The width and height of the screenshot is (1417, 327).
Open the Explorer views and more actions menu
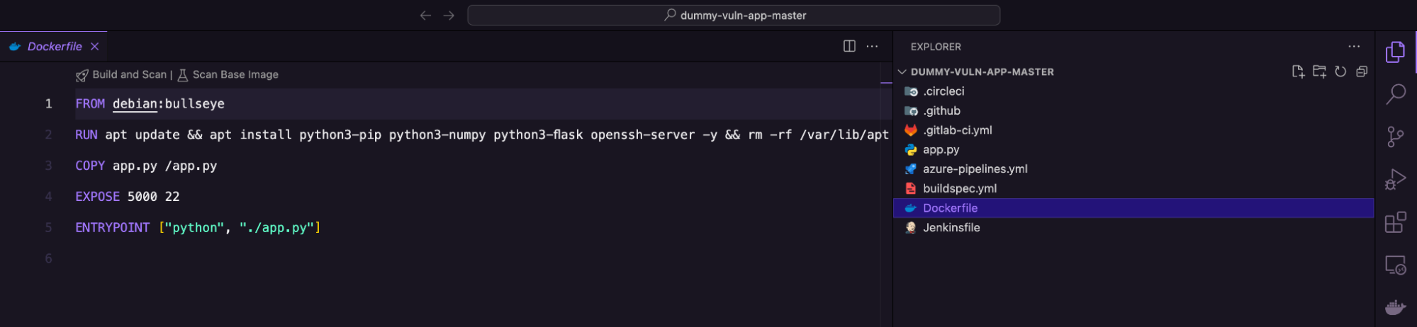pyautogui.click(x=1354, y=46)
